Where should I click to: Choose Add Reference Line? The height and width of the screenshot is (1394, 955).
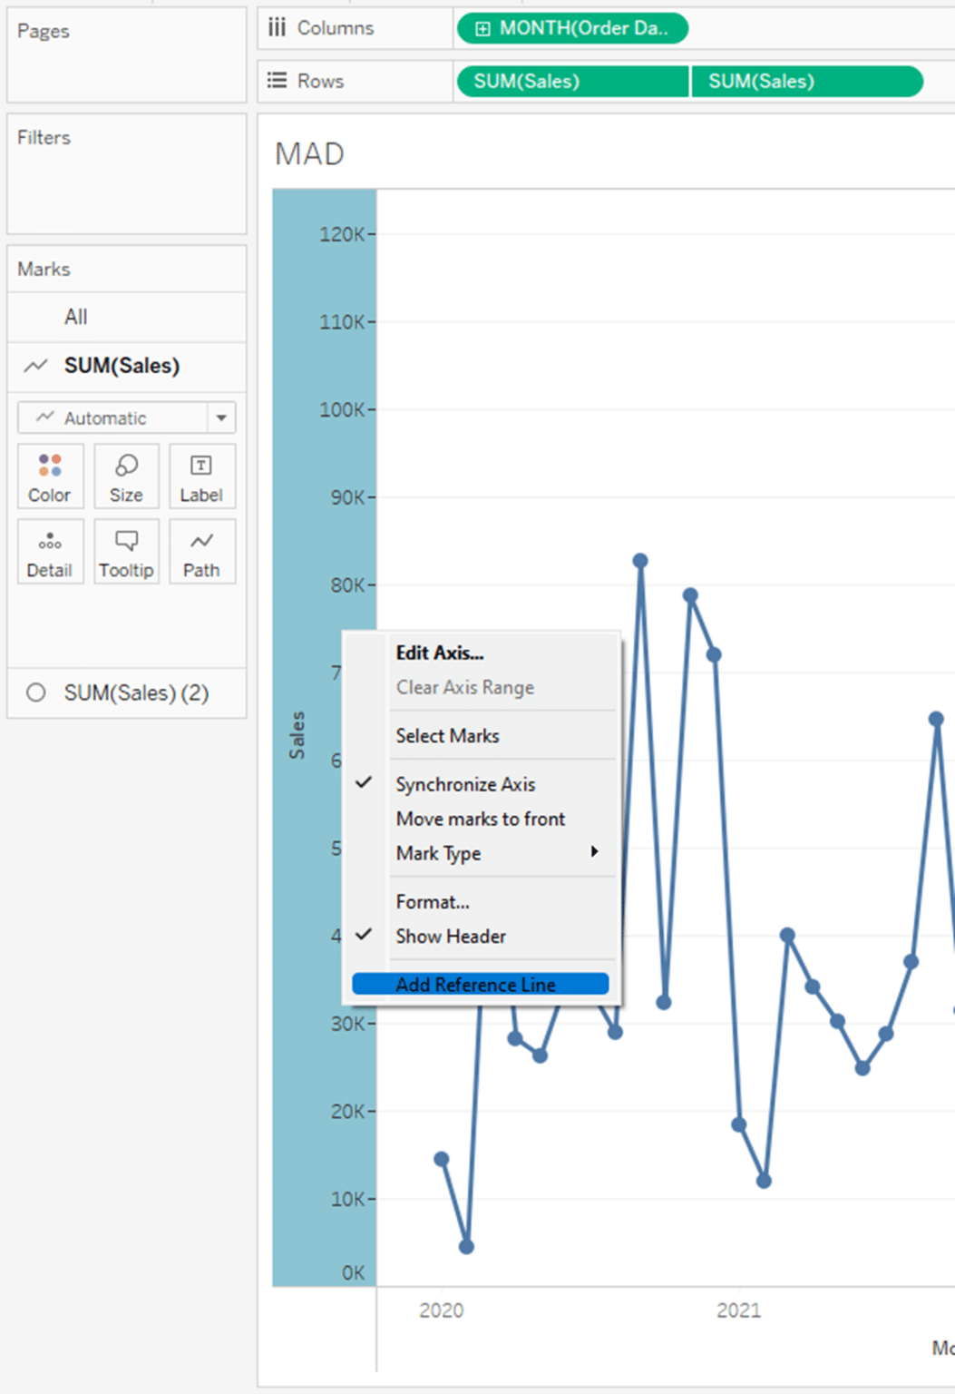tap(475, 984)
